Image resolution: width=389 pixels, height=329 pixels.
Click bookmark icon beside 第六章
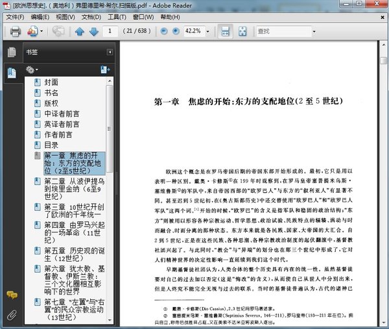click(x=38, y=269)
